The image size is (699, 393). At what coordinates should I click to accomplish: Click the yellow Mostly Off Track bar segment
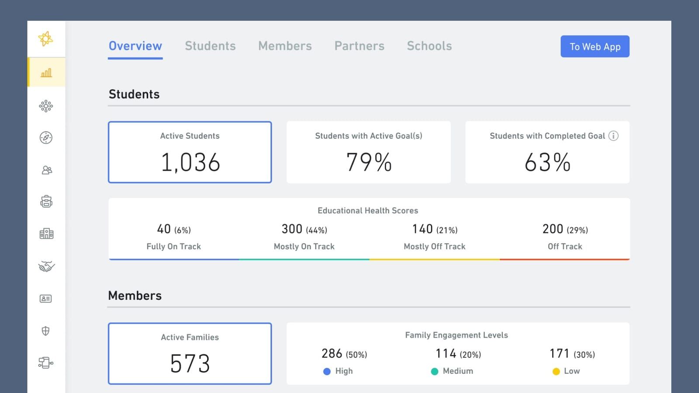pyautogui.click(x=434, y=259)
